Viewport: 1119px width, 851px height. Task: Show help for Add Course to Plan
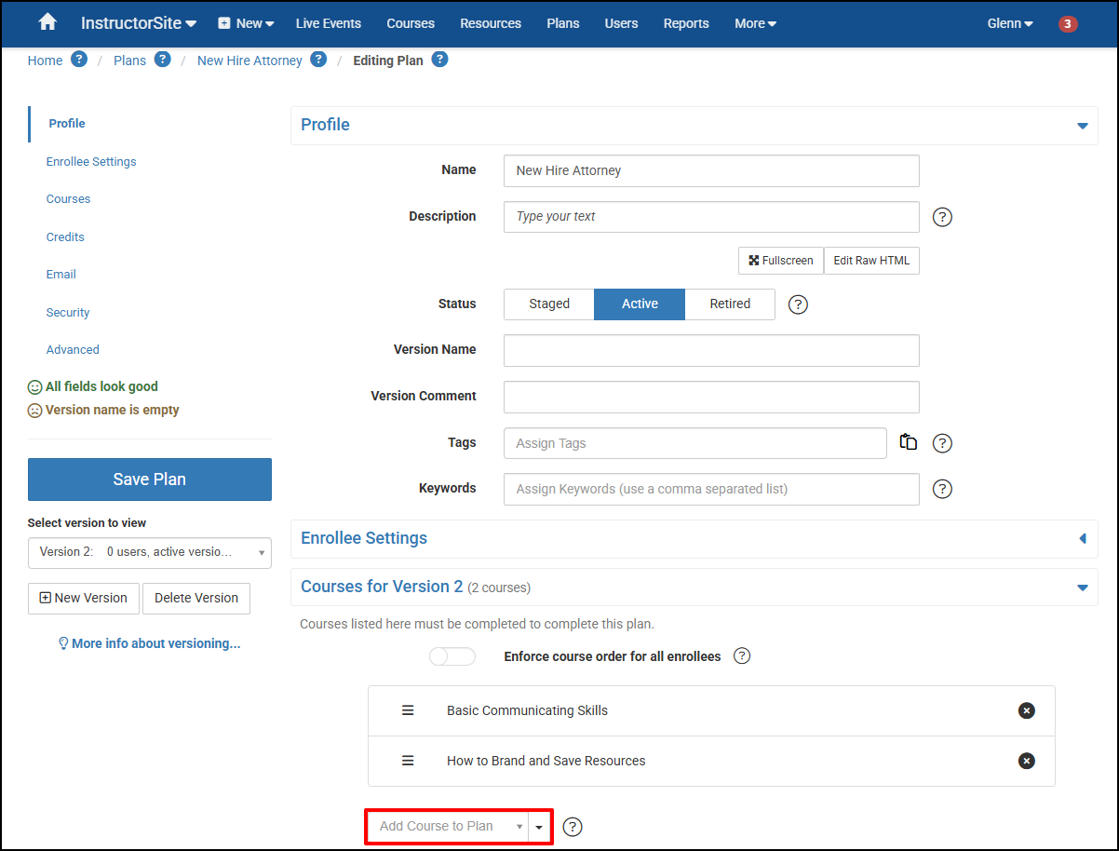click(573, 827)
